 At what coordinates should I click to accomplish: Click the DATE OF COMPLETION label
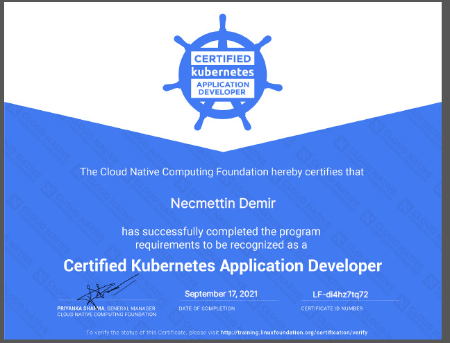coord(207,308)
